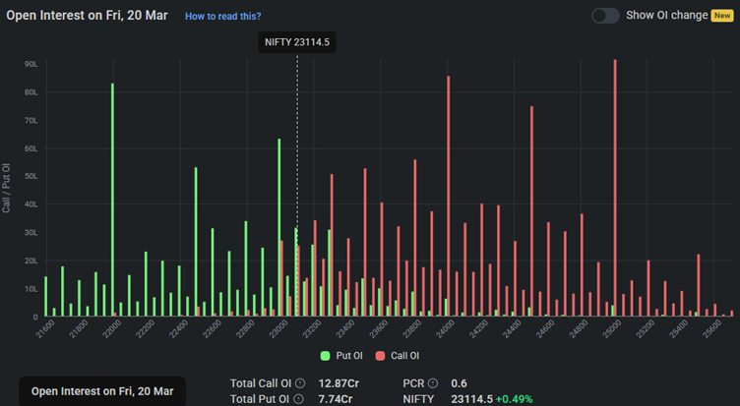
Task: Click the green Put OI legend marker
Action: click(325, 356)
